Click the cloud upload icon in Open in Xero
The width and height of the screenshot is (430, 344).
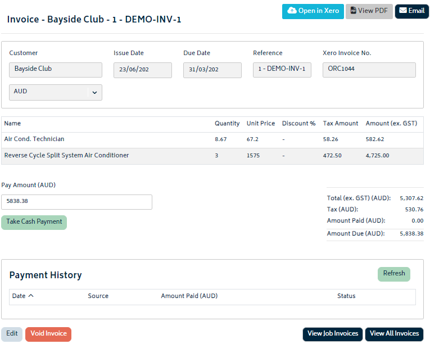(x=292, y=11)
